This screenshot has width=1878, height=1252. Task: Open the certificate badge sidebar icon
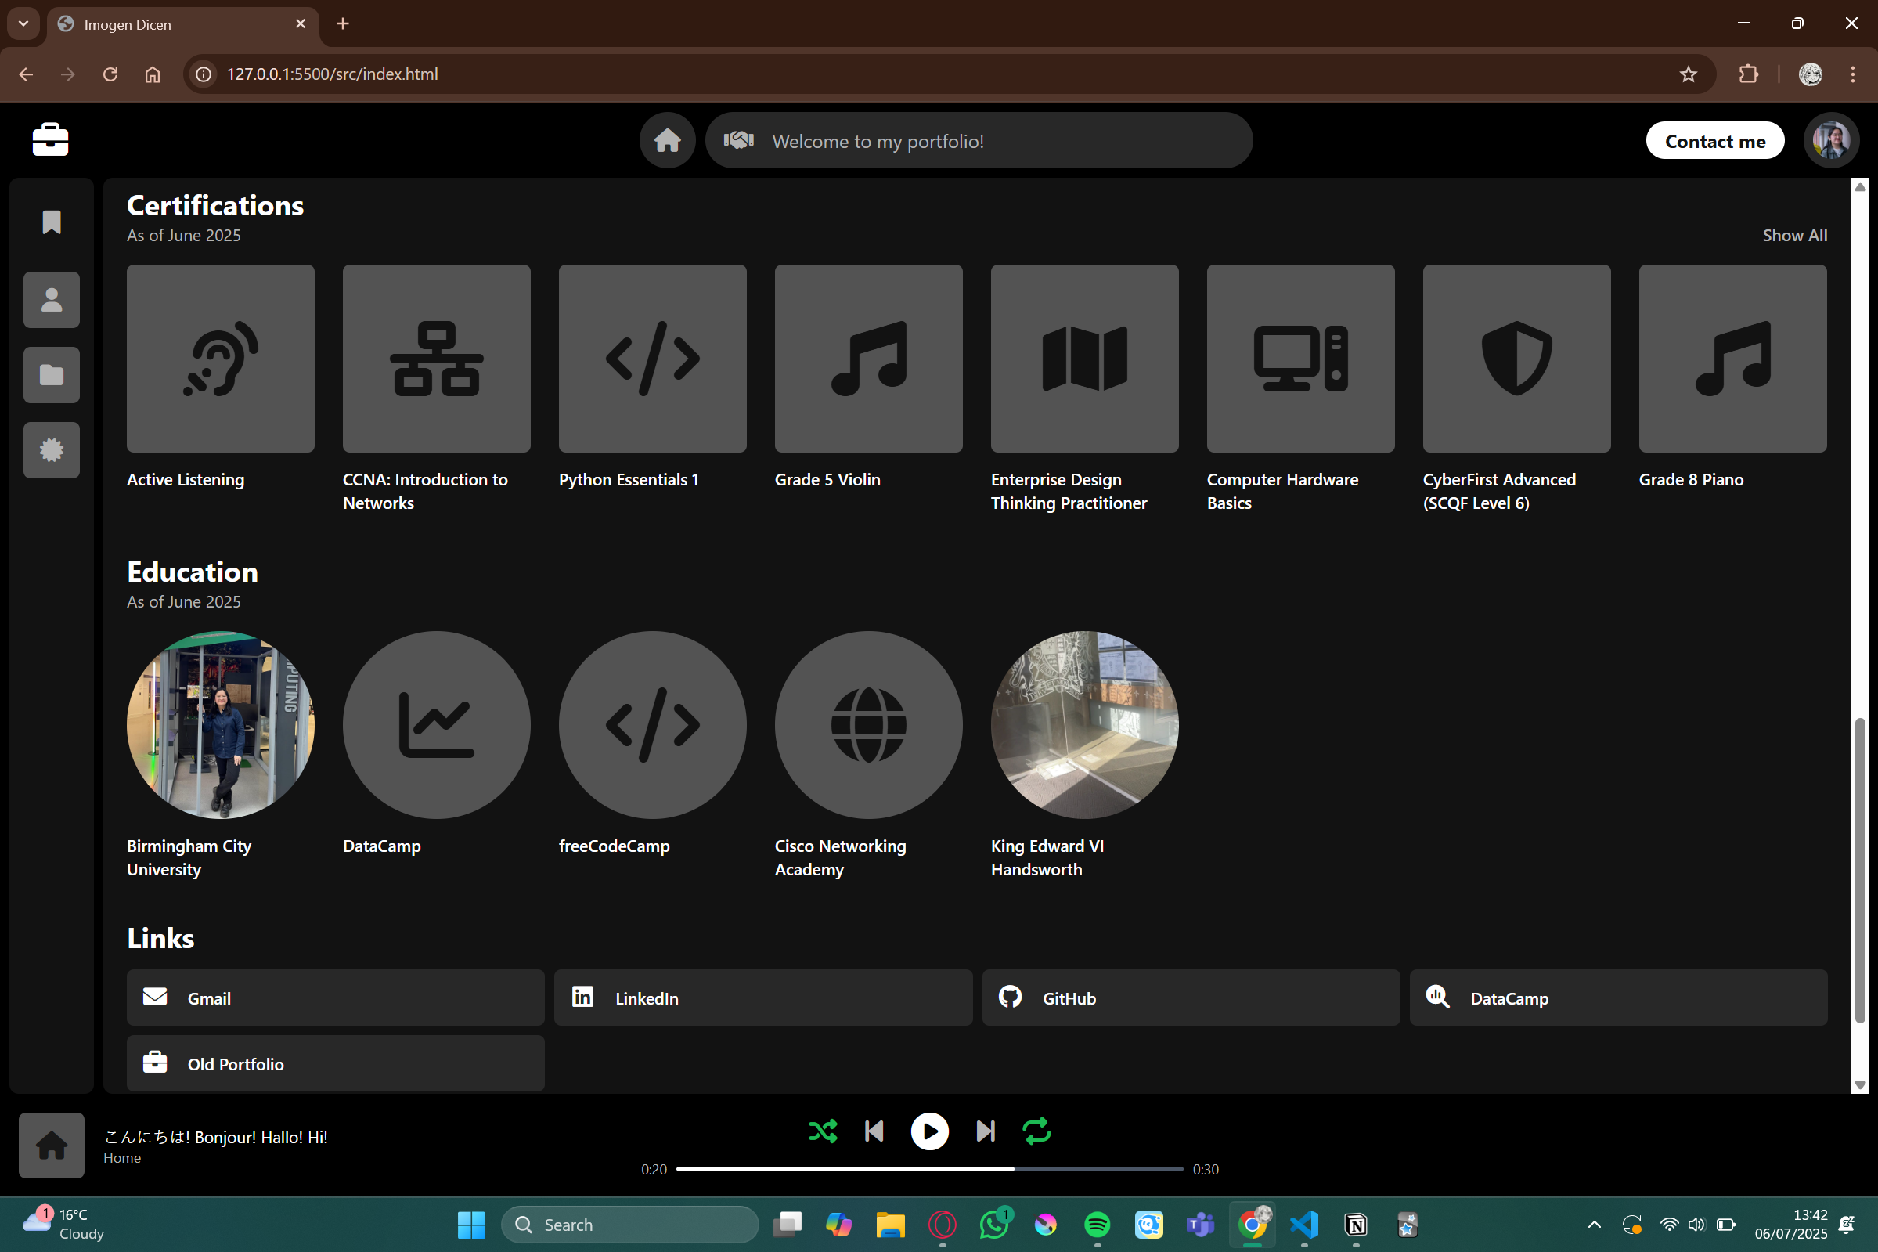(51, 450)
